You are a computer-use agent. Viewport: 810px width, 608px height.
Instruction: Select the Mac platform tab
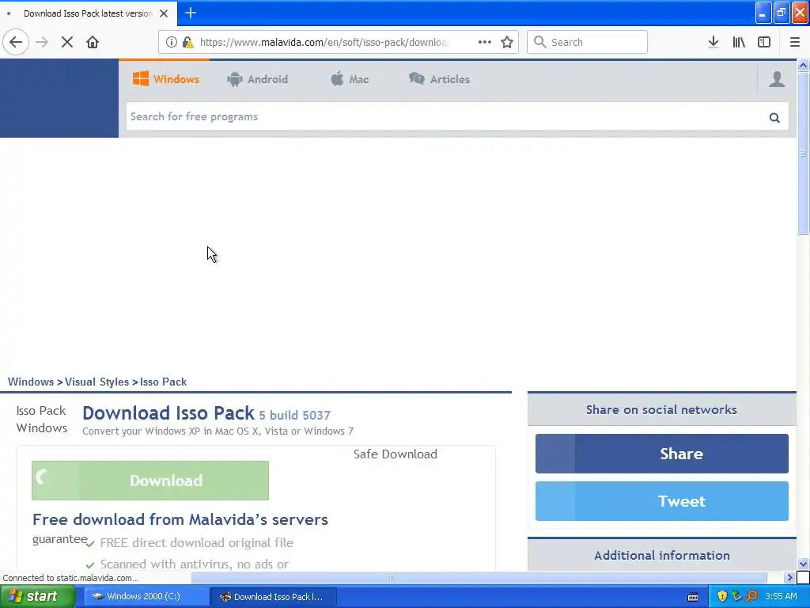(x=350, y=79)
